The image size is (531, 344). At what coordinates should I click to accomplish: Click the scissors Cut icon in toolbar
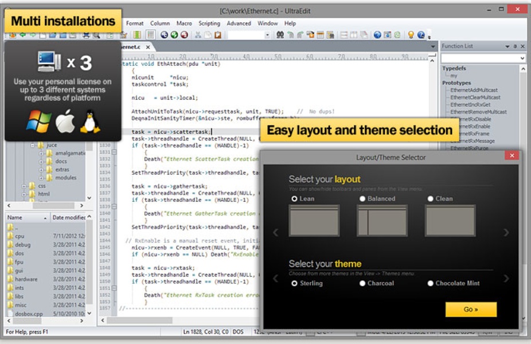coord(198,35)
